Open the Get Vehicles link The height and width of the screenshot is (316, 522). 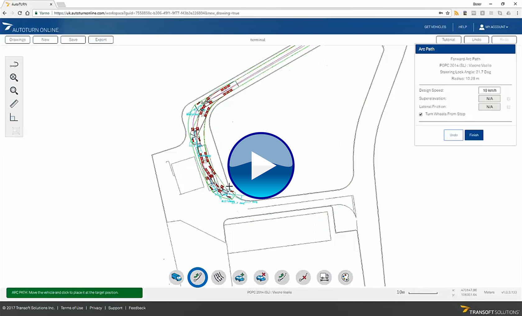[x=435, y=27]
